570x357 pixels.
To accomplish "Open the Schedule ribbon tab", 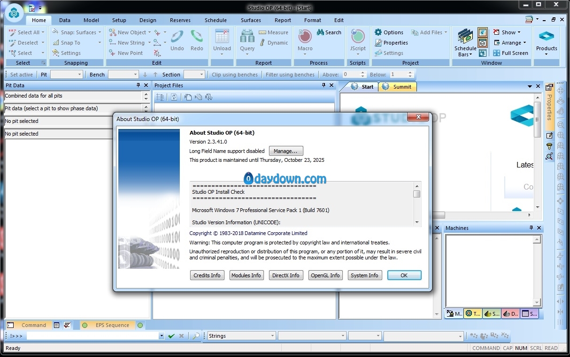I will (x=216, y=20).
